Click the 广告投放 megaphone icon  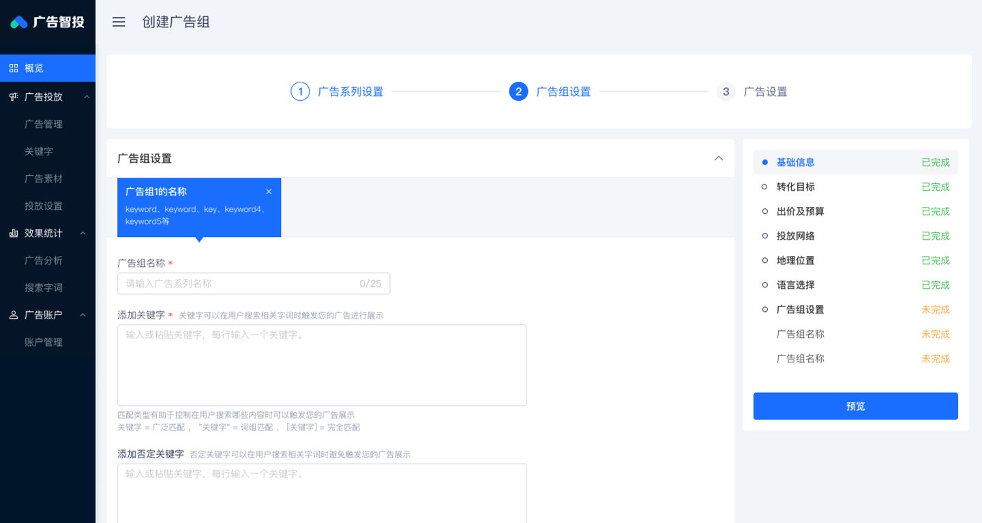(14, 97)
